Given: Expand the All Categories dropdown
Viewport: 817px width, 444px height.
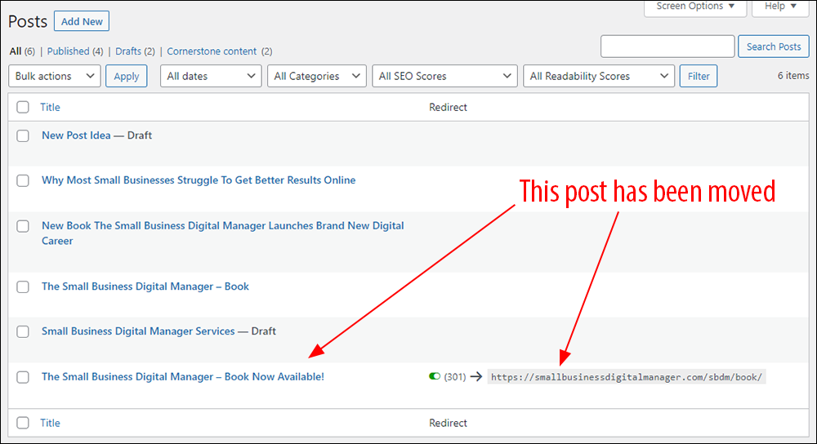Looking at the screenshot, I should pyautogui.click(x=317, y=76).
